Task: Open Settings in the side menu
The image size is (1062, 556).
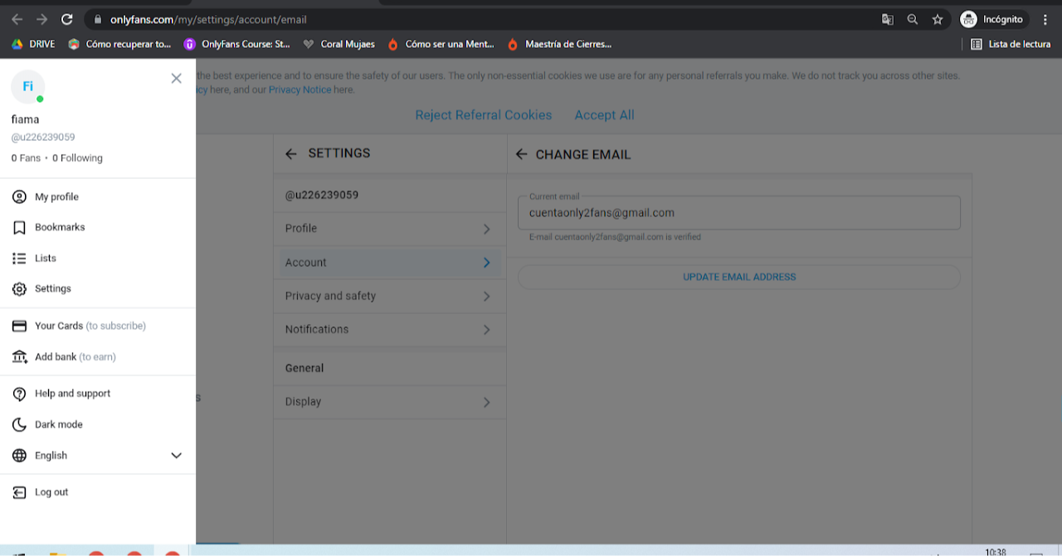Action: pyautogui.click(x=53, y=288)
